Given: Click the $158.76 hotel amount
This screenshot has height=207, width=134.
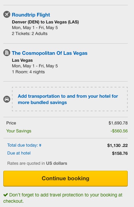Looking at the screenshot, I should coord(120,154).
